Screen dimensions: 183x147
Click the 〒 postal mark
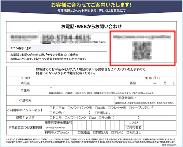51,88
